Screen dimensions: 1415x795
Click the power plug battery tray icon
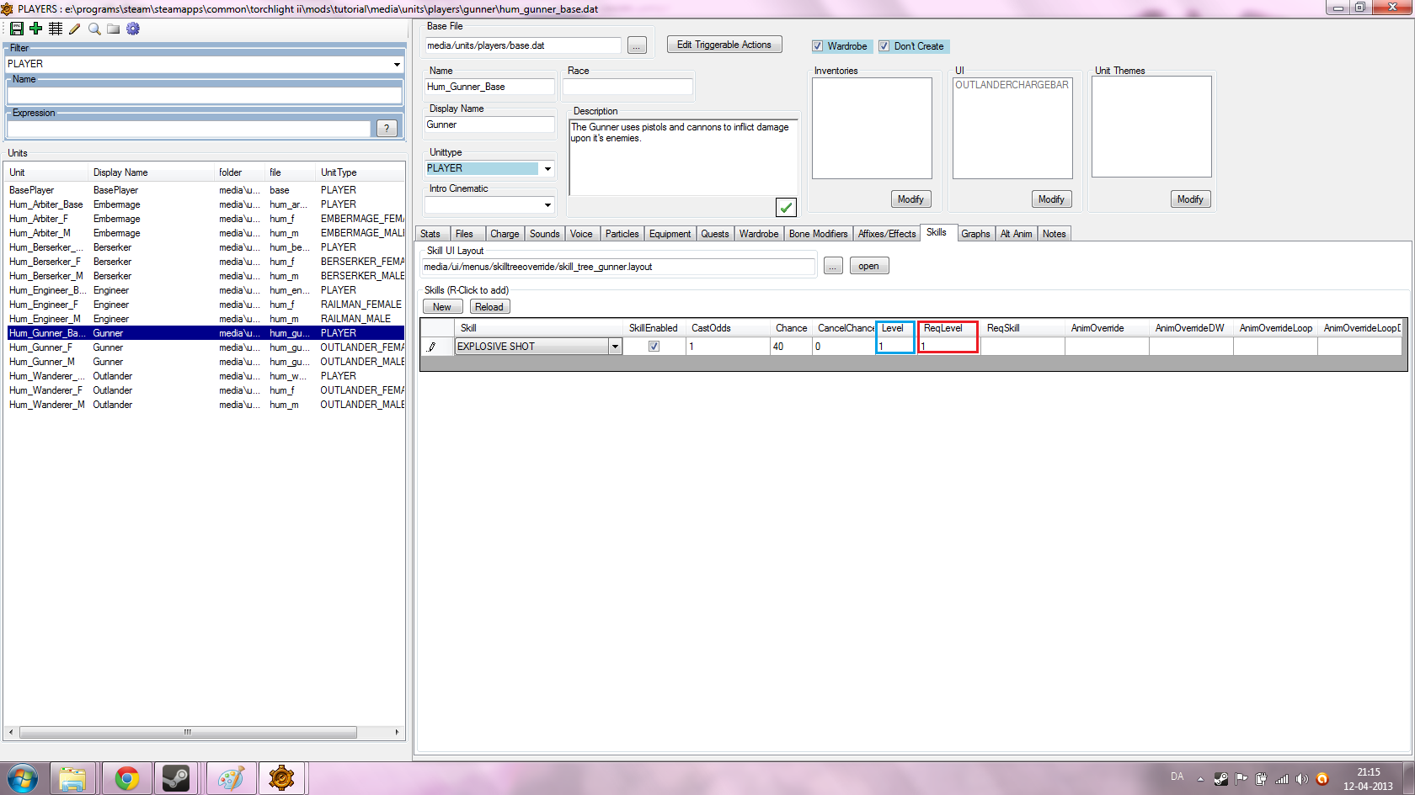coord(1261,779)
